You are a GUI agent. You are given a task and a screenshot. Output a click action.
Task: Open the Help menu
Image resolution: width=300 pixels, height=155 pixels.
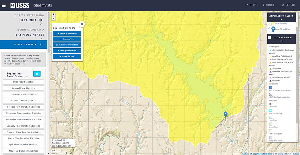(251, 5)
